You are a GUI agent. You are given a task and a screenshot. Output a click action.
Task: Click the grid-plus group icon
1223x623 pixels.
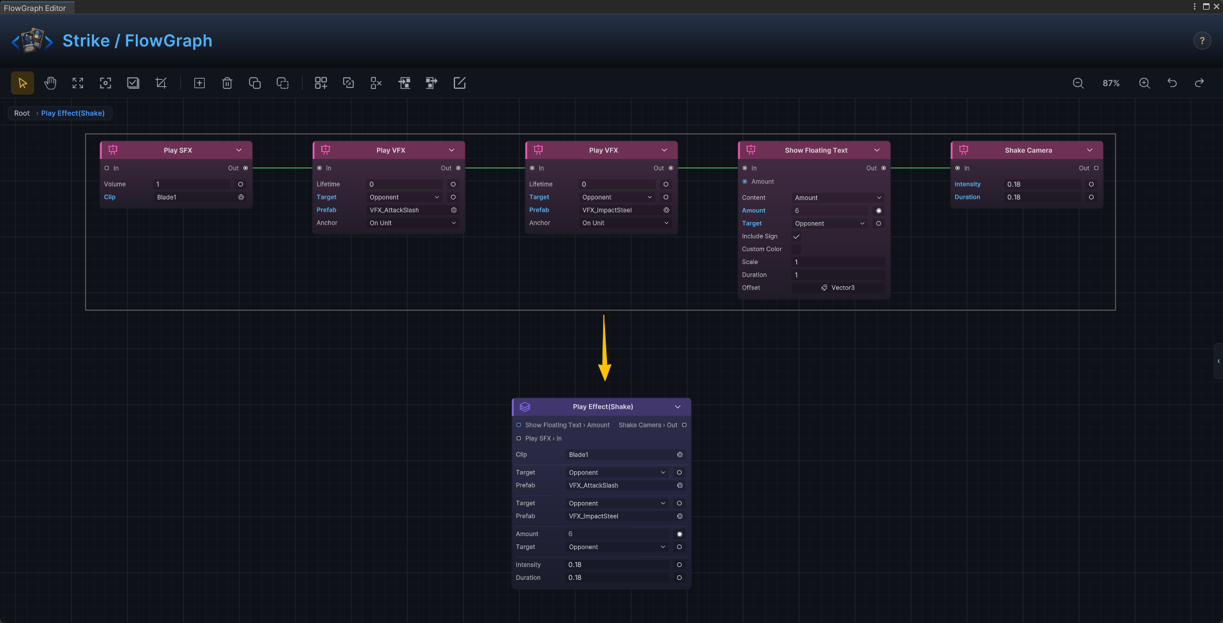click(x=321, y=83)
